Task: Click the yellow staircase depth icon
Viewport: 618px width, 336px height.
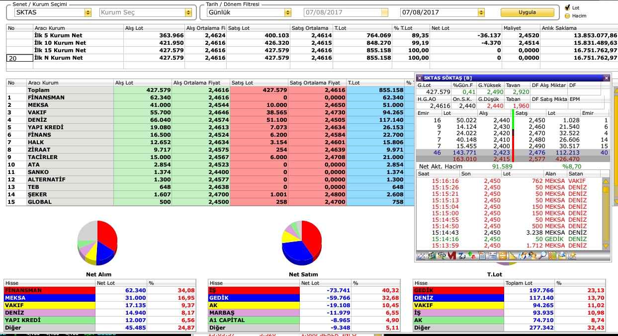Action: click(x=513, y=256)
